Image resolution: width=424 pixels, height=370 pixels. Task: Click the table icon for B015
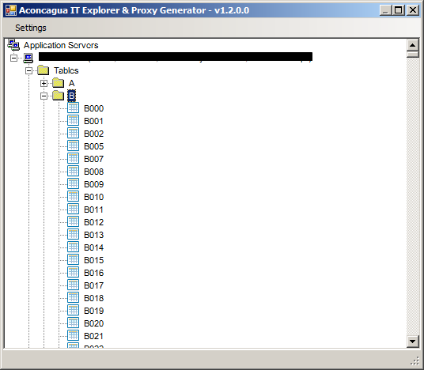pos(73,259)
